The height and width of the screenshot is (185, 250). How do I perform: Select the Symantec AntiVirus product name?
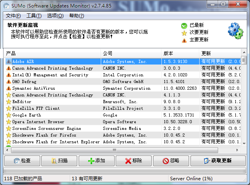pyautogui.click(x=33, y=88)
